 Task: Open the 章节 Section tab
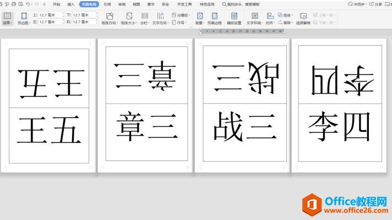coord(151,4)
